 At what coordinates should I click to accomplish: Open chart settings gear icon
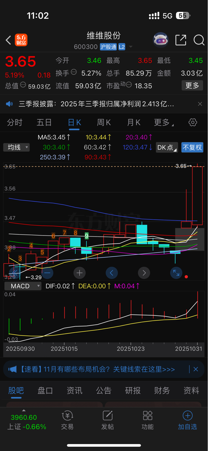193,122
